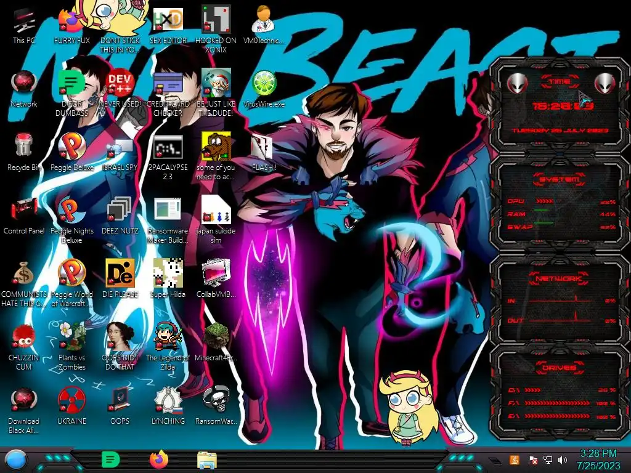Click the NETWORK header in the widget

pos(558,278)
